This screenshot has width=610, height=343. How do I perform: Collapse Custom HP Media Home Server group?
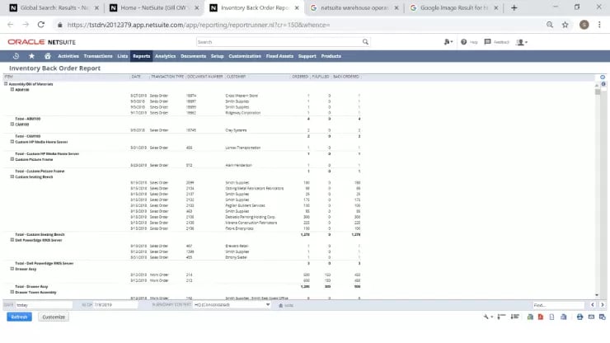(x=12, y=142)
